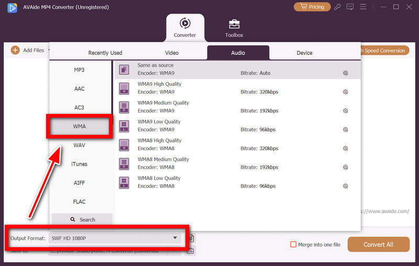This screenshot has height=266, width=419.
Task: Click gear icon for Same as source
Action: pos(345,73)
